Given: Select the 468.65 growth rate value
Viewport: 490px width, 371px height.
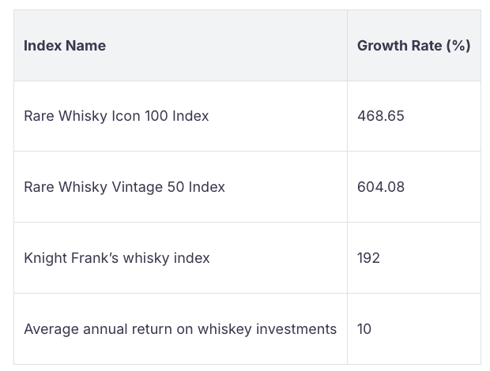Looking at the screenshot, I should [380, 116].
